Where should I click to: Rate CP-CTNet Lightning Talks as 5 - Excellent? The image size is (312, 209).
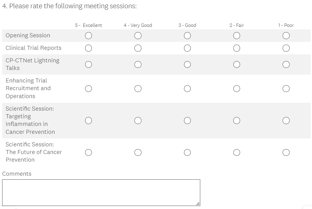click(88, 64)
